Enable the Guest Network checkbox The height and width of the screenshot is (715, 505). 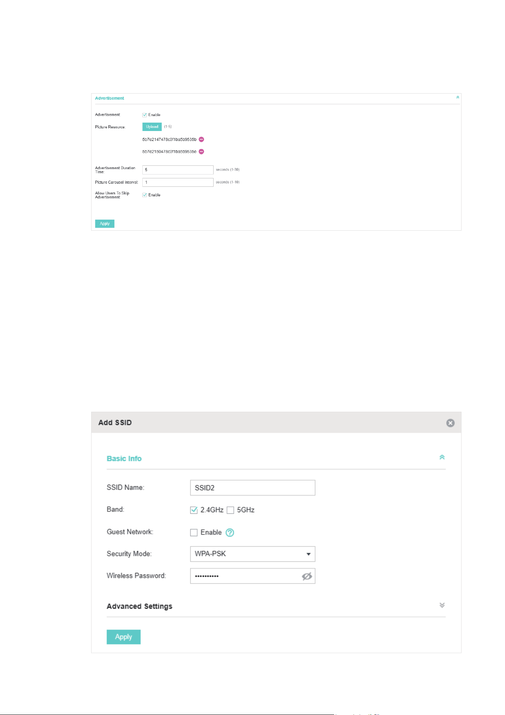(x=194, y=532)
